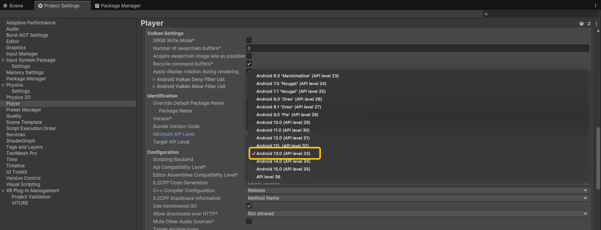This screenshot has width=601, height=230.
Task: Open the Graphics settings category
Action: tap(16, 48)
